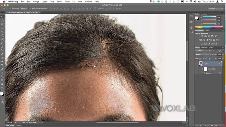The width and height of the screenshot is (226, 127).
Task: Select the Lasso tool
Action: click(x=2, y=24)
